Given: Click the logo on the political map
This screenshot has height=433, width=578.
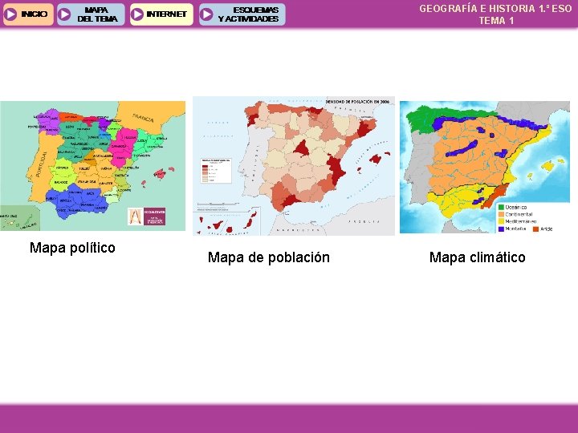Looking at the screenshot, I should 147,216.
